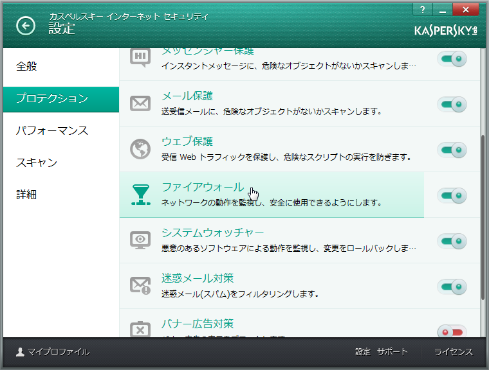This screenshot has width=489, height=370.
Task: Turn off the ファイアウォール toggle
Action: coord(452,195)
